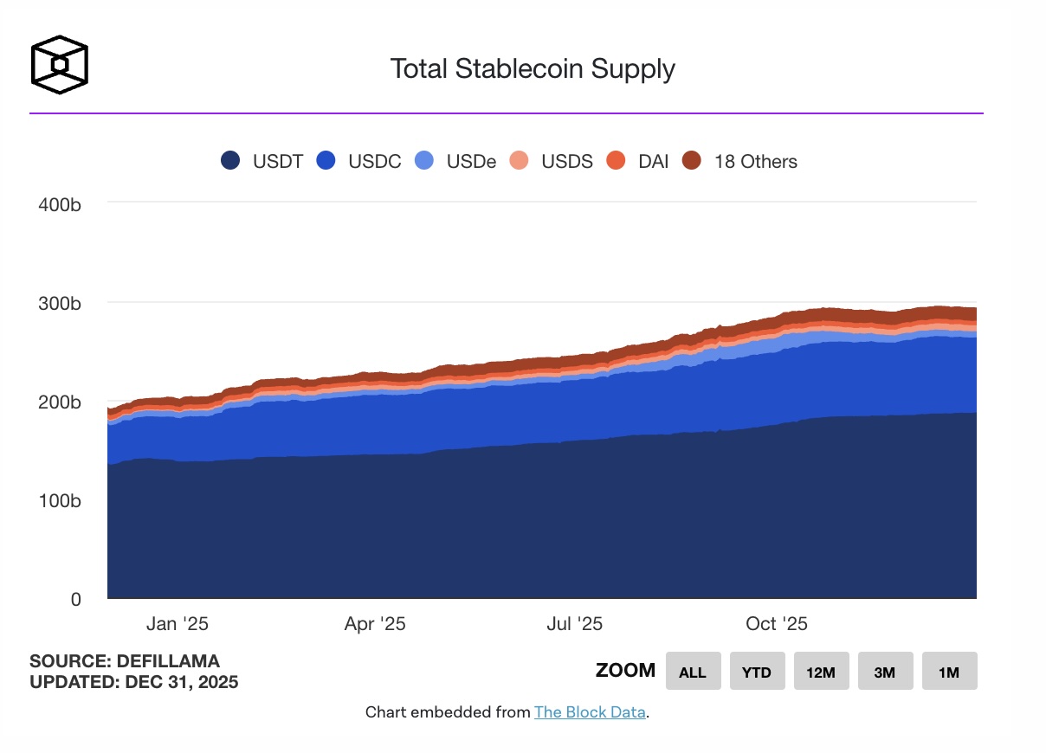1046x753 pixels.
Task: Click the USDC legend text label
Action: point(375,161)
